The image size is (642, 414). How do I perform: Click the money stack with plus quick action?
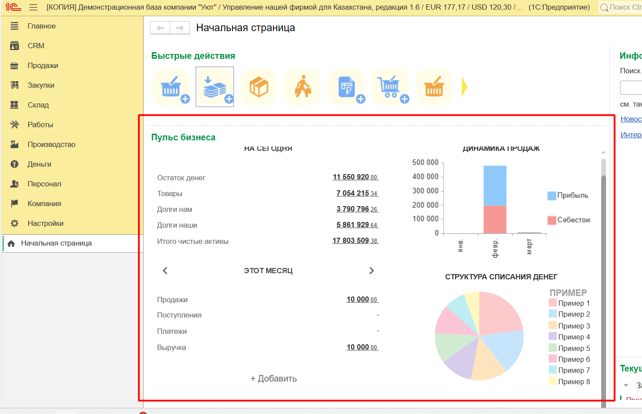[215, 87]
